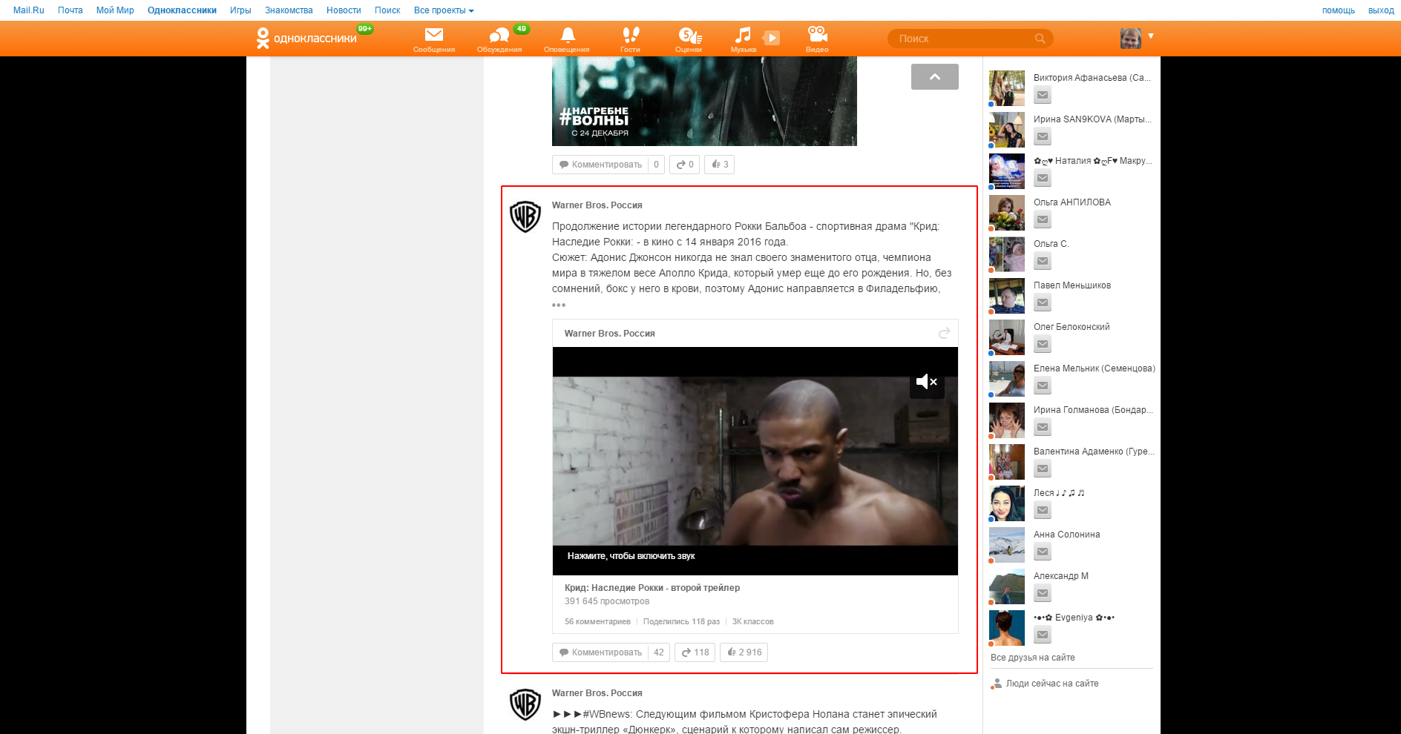1401x734 pixels.
Task: Message Ольга С. via envelope icon
Action: [x=1043, y=261]
